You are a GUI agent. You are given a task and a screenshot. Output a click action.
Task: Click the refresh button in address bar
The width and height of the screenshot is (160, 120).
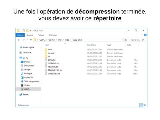point(126,40)
